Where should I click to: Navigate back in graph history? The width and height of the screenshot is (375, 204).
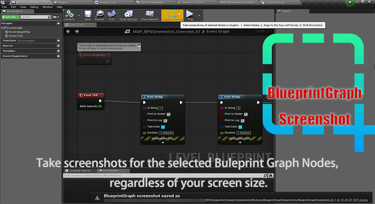68,31
